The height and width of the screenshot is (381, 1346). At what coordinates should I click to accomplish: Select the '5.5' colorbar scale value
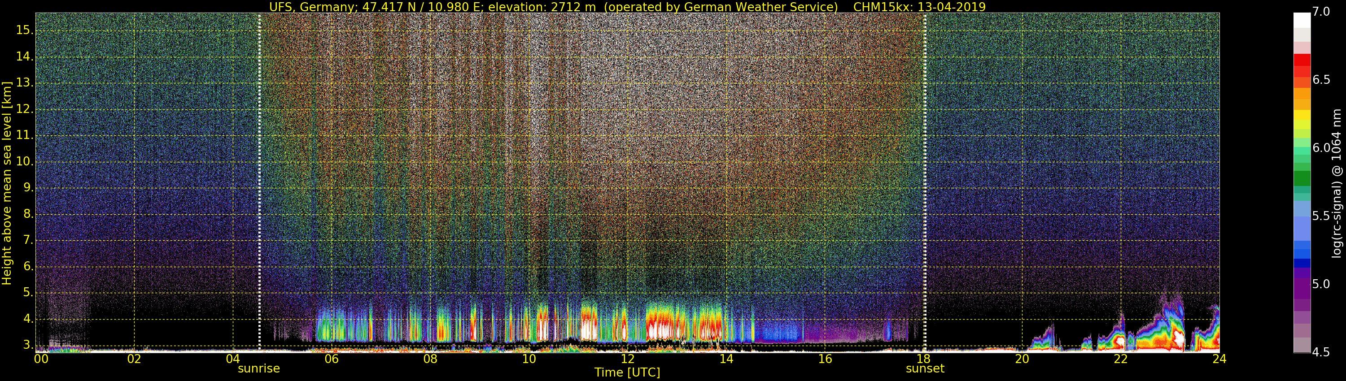[1321, 216]
